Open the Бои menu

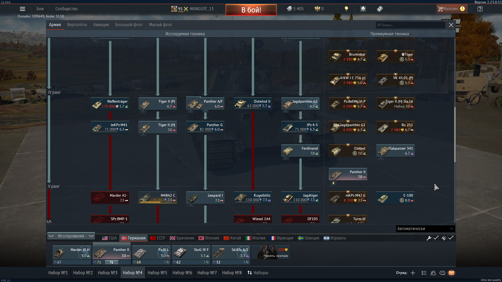(x=40, y=9)
